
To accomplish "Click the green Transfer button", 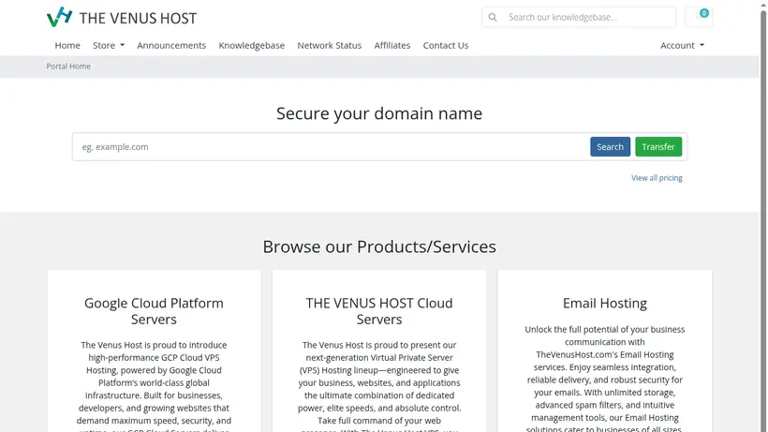I will [x=658, y=147].
